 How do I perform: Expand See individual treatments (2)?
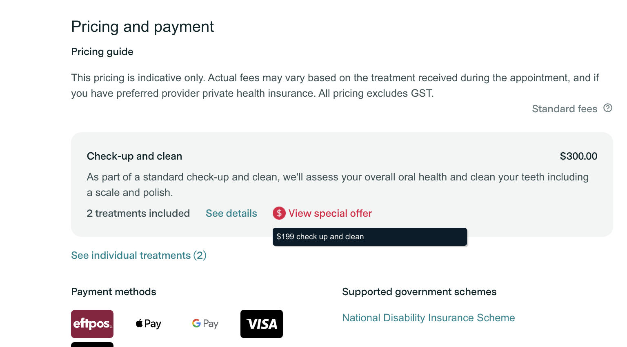click(x=139, y=256)
